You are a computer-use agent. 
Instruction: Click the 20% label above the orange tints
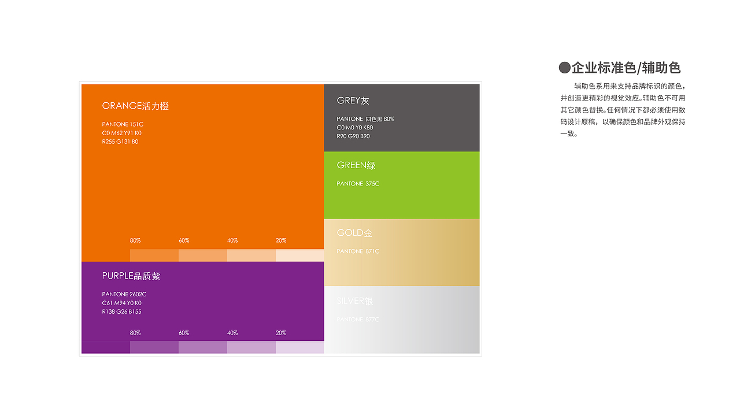coord(281,240)
